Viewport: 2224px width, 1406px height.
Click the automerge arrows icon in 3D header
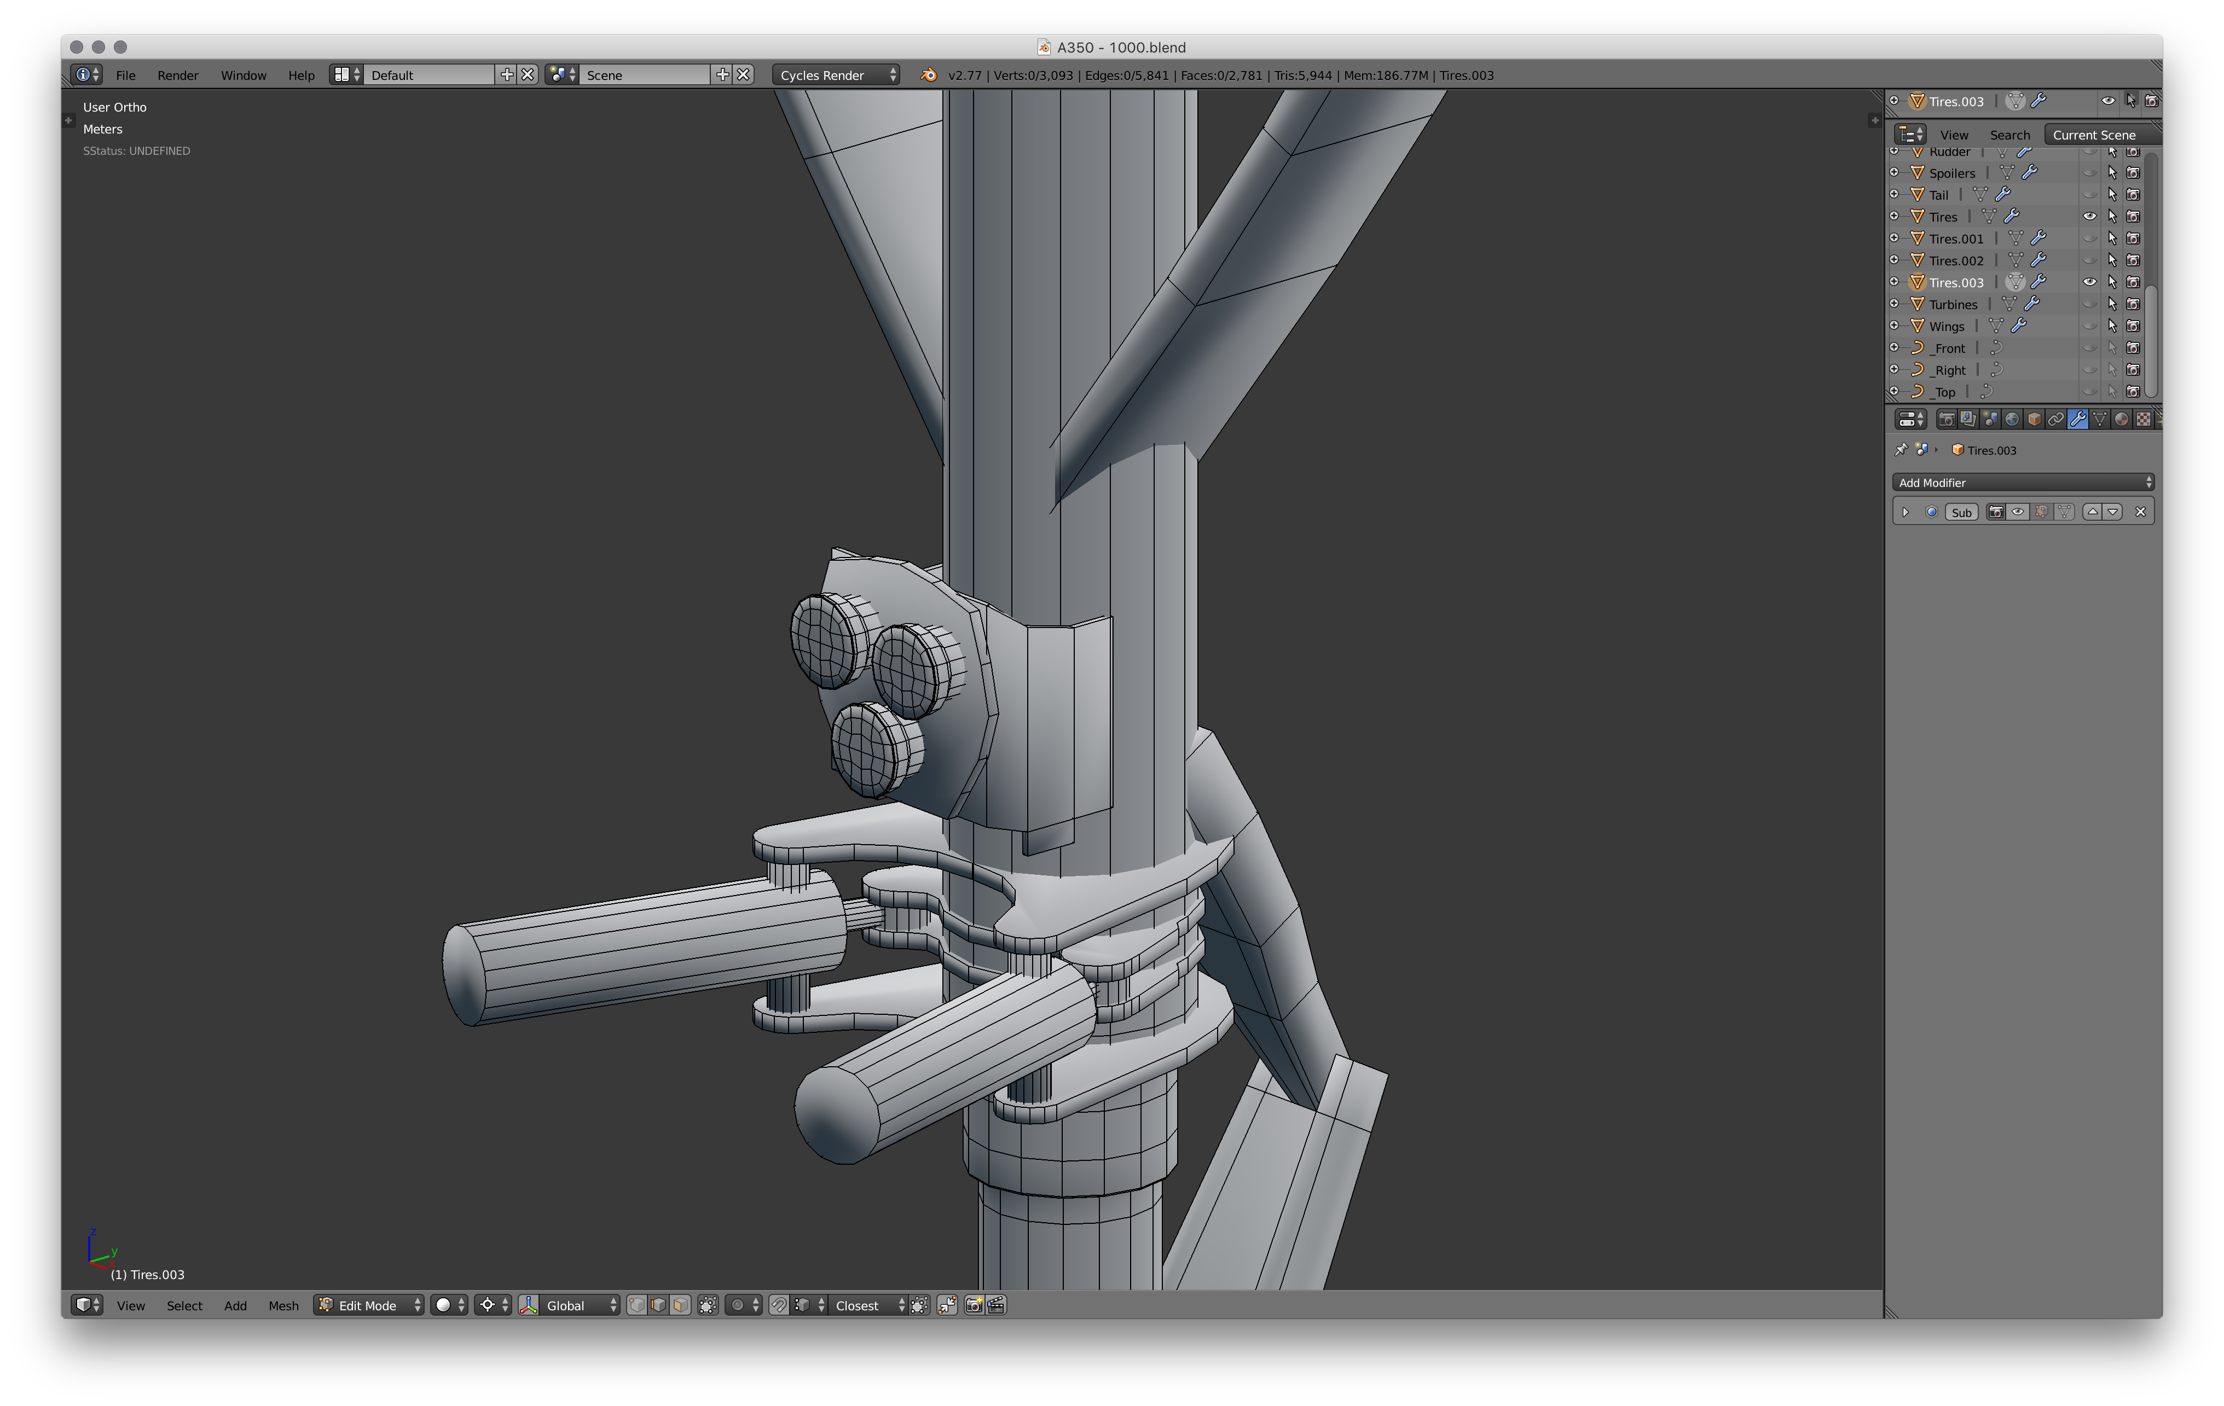(x=947, y=1304)
